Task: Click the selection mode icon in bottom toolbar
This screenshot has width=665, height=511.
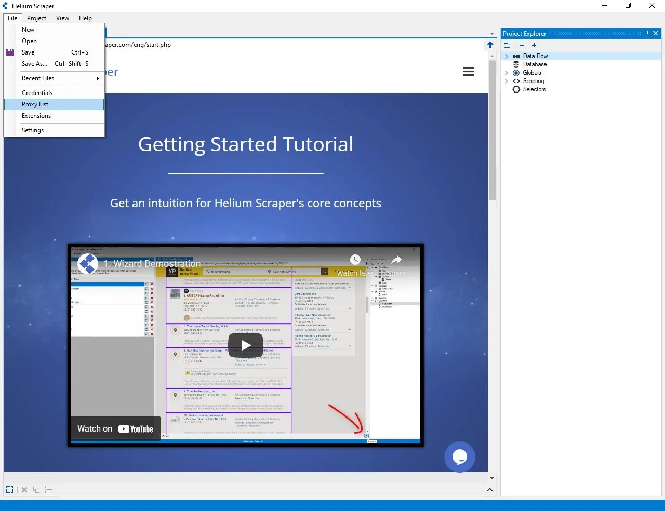Action: click(x=9, y=490)
